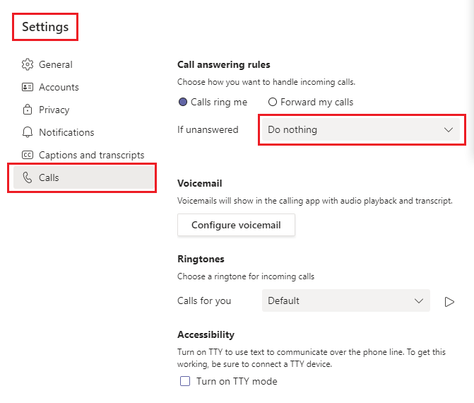Click chevron on Do nothing dropdown
The height and width of the screenshot is (403, 474).
click(x=448, y=130)
